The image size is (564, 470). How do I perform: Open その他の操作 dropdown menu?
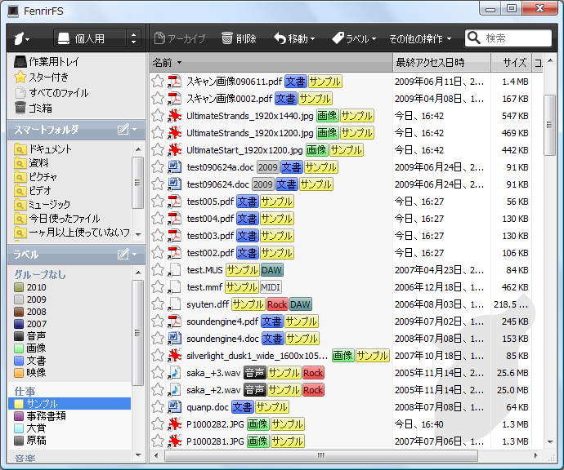420,38
